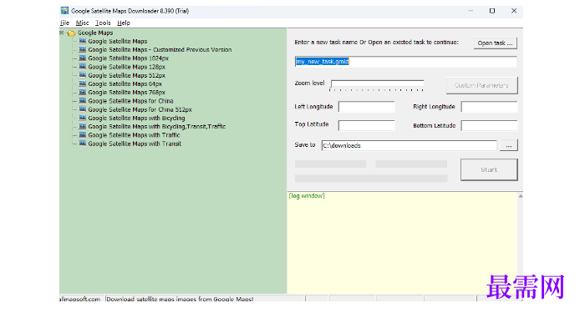The height and width of the screenshot is (313, 580).
Task: Click the icon beside Maps with Bicycling
Action: pos(82,118)
